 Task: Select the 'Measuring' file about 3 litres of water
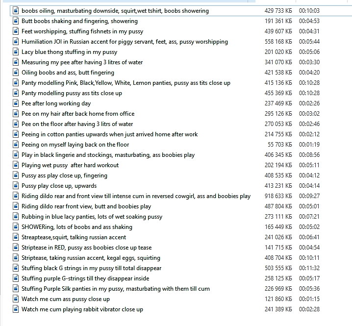[82, 62]
